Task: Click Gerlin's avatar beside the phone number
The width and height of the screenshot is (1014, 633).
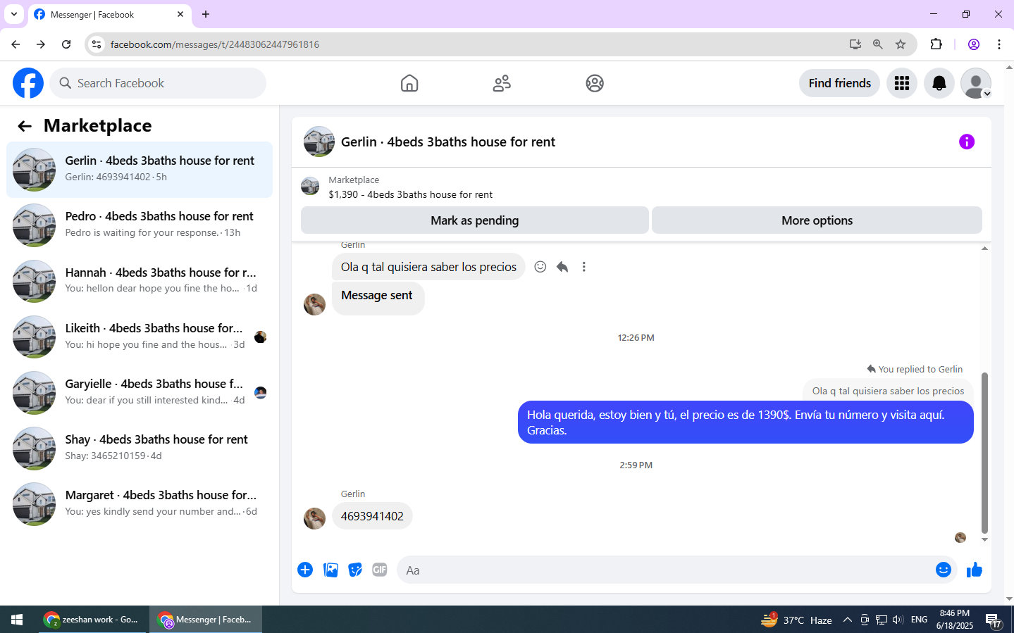Action: [x=314, y=518]
